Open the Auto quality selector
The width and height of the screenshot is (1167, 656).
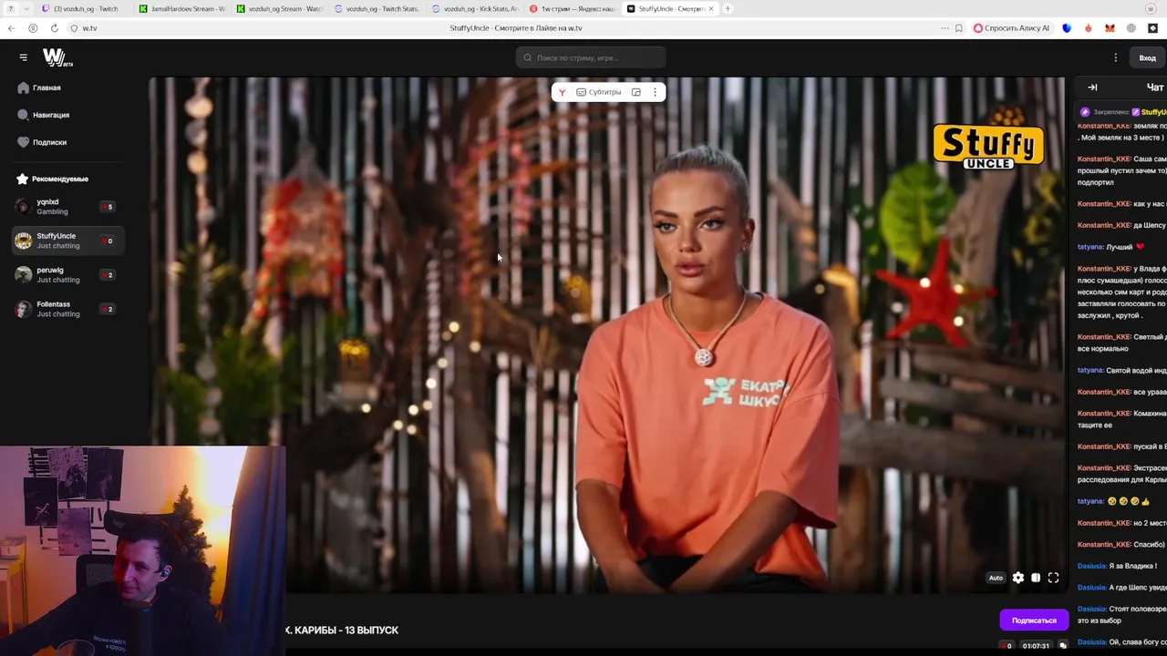pos(996,578)
